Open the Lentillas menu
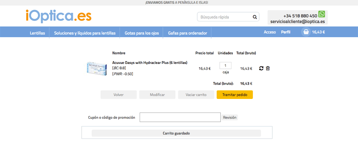Screen dimensions: 358x145 [38, 33]
